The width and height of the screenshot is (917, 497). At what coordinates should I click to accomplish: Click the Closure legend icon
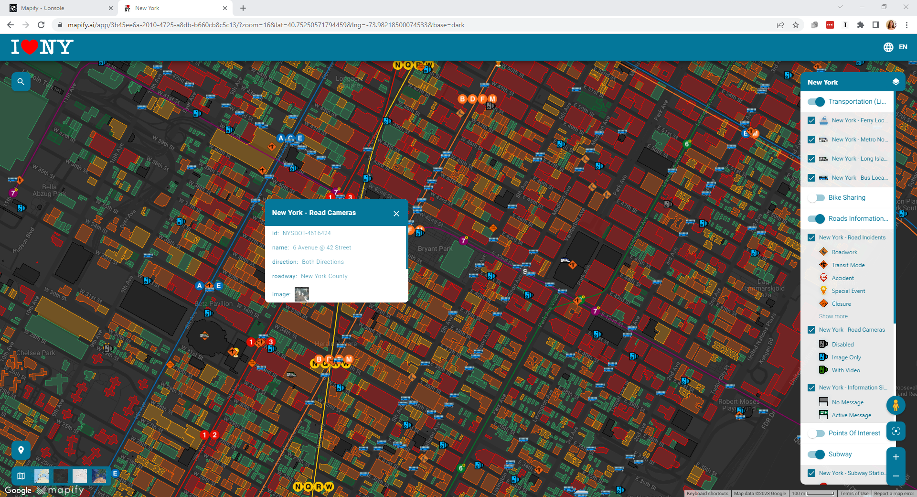tap(823, 303)
